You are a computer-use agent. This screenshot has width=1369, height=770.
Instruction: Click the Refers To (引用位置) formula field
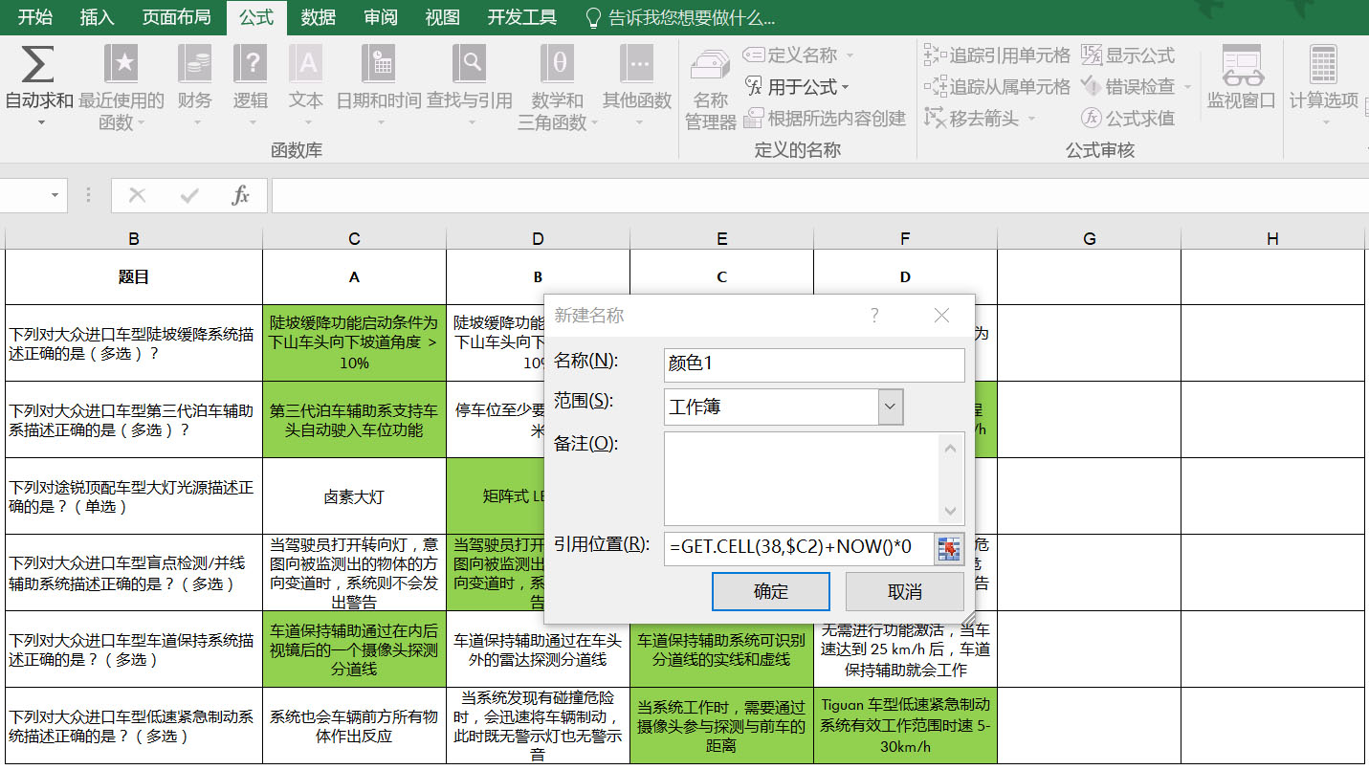click(x=799, y=549)
